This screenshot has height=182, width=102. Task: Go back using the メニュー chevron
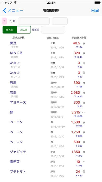5,10
